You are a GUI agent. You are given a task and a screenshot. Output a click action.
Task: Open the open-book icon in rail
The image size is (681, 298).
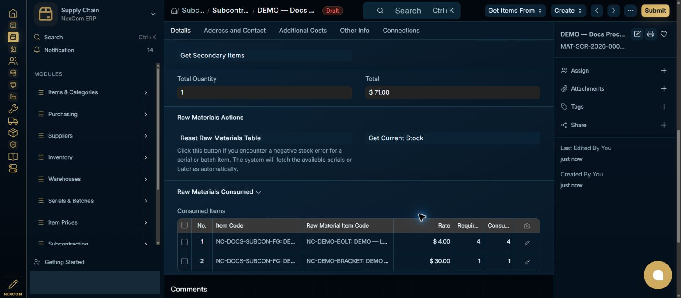13,157
